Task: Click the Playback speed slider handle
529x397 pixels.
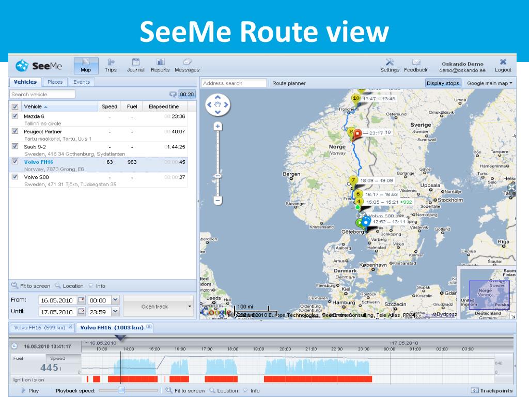Action: pos(121,390)
